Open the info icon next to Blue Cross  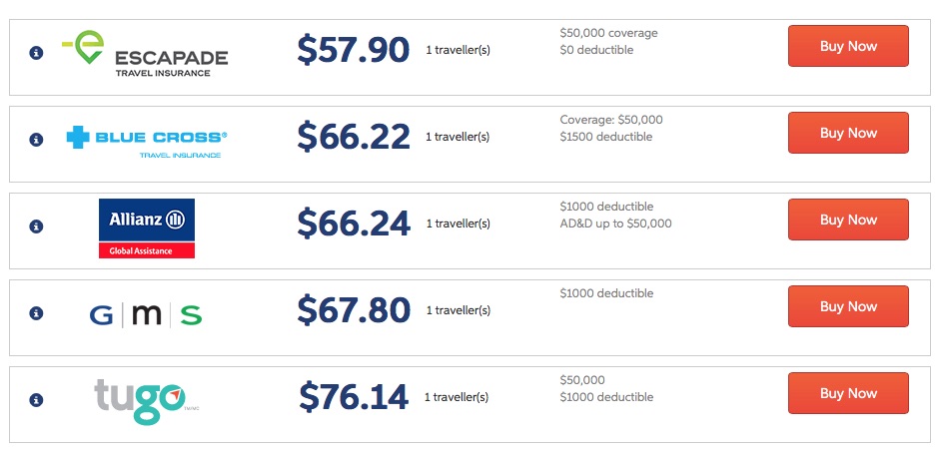(36, 140)
